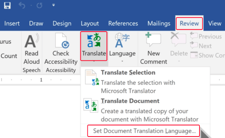Switch to the Insert tab
This screenshot has height=138, width=225.
tap(12, 23)
